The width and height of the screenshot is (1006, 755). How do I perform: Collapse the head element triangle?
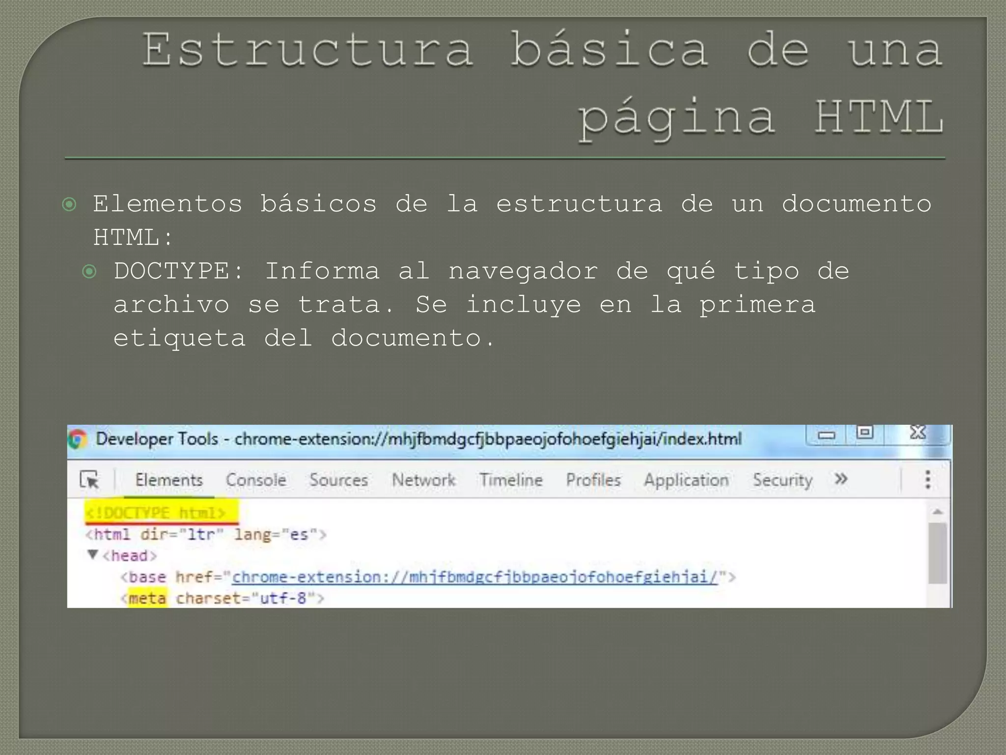click(92, 554)
